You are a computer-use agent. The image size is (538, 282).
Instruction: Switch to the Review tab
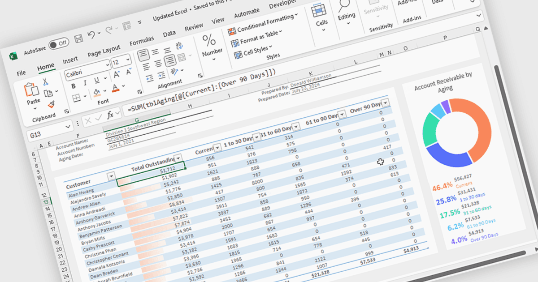coord(194,27)
